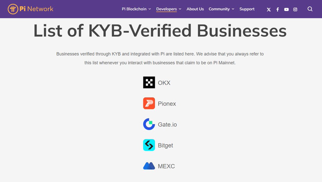Viewport: 322px width, 182px height.
Task: Open the X (Twitter) social icon
Action: pos(269,9)
